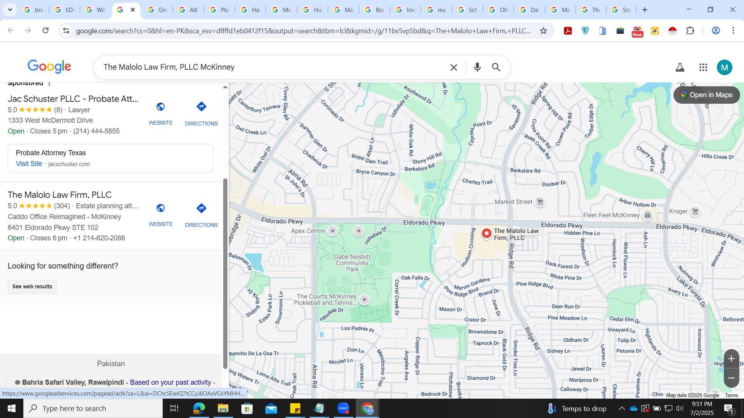This screenshot has width=744, height=418.
Task: Switch to the 'Scr' tab
Action: click(621, 10)
